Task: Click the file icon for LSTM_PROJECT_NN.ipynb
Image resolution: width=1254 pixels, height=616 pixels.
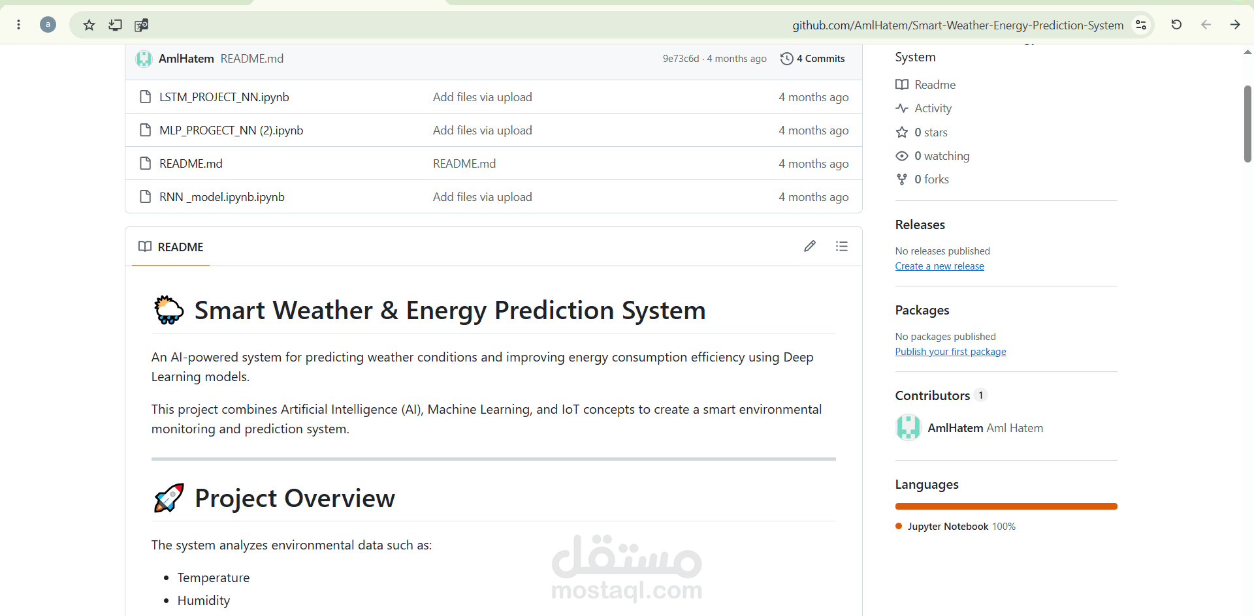Action: (146, 97)
